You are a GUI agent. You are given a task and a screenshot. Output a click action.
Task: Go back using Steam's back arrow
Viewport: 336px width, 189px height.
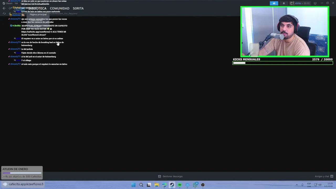[x=4, y=8]
